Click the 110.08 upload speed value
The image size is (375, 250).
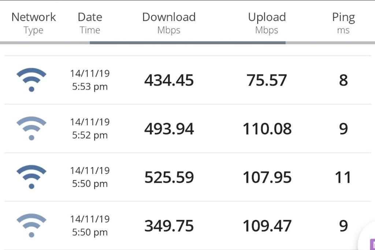pos(267,129)
